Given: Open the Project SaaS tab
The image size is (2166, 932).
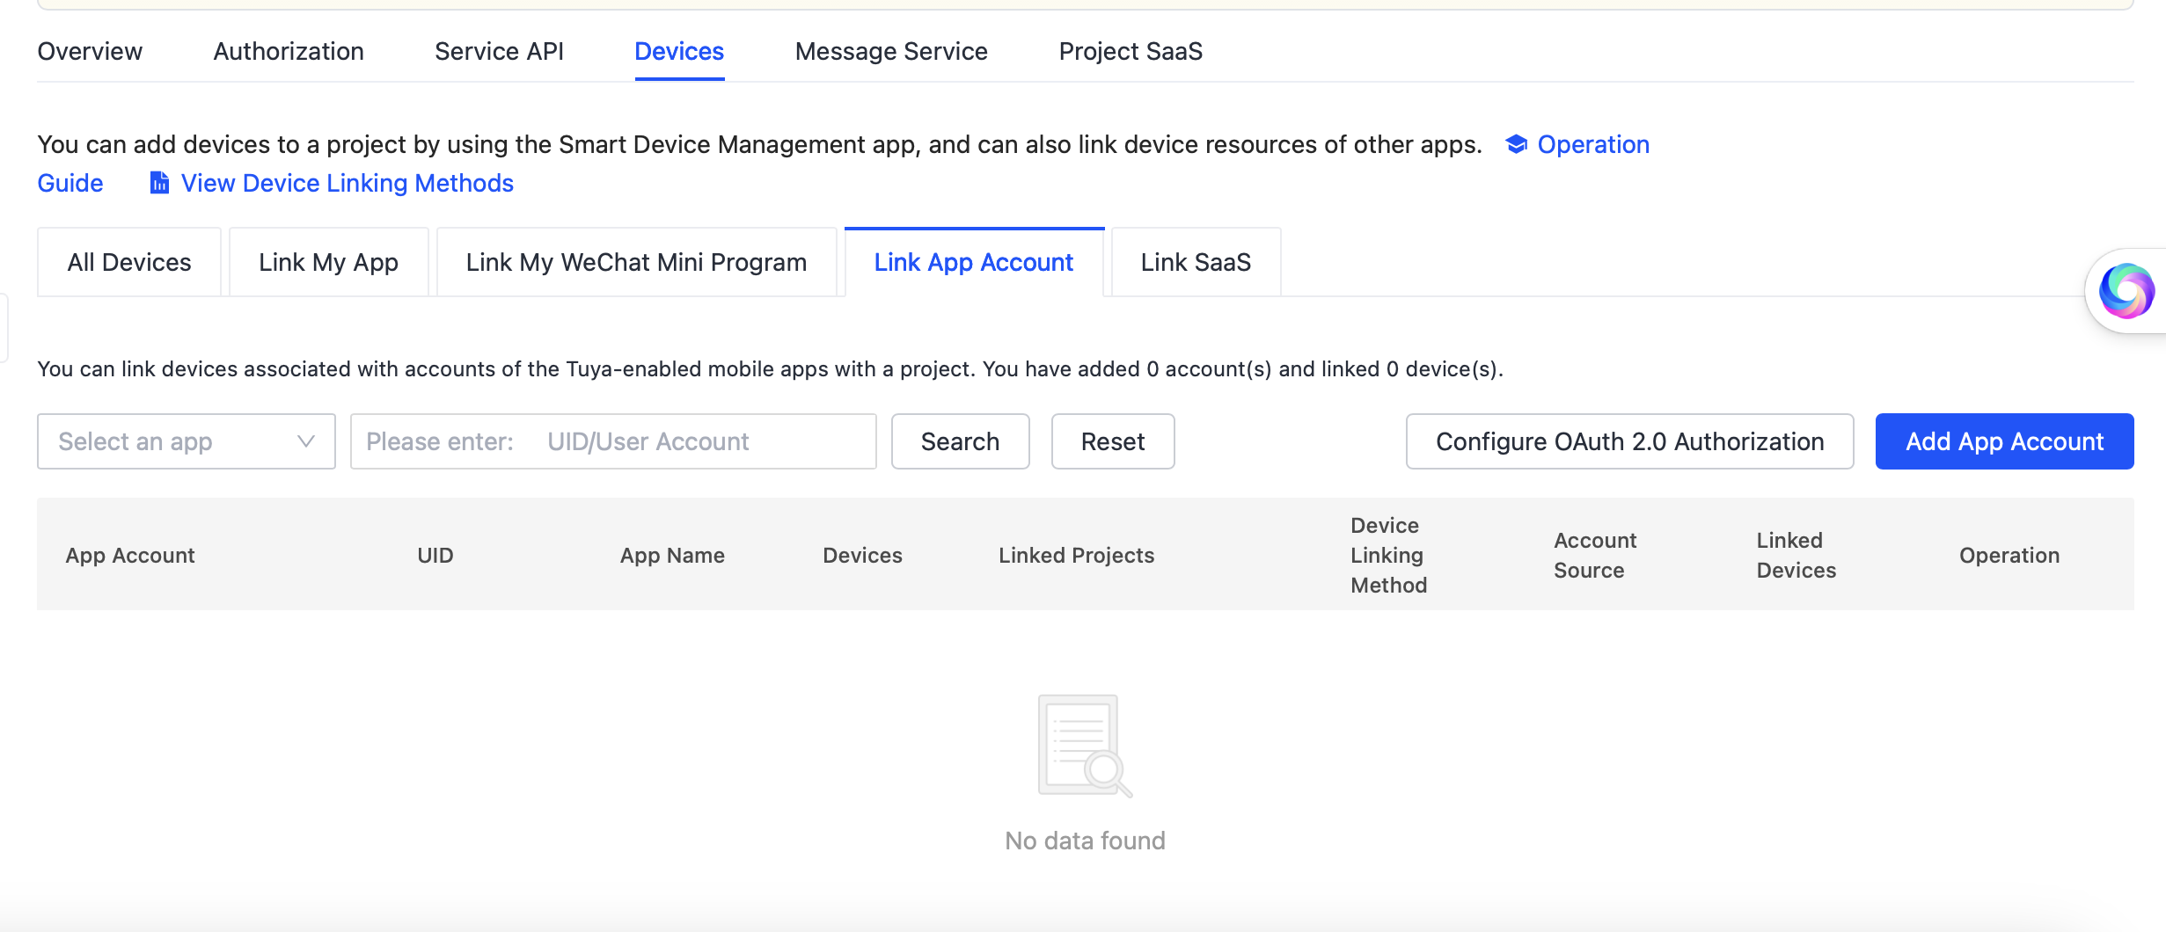Looking at the screenshot, I should point(1131,51).
